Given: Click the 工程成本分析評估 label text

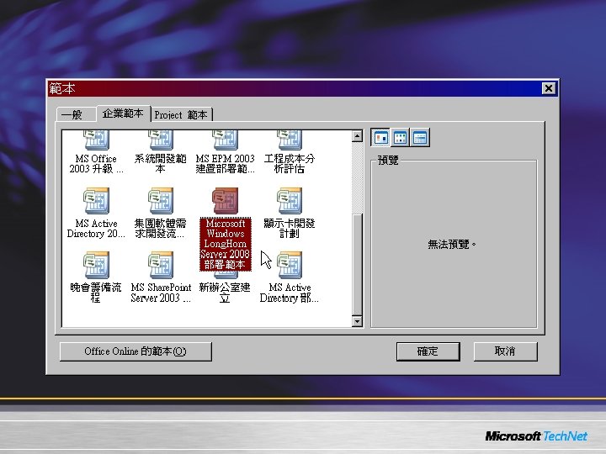Looking at the screenshot, I should pos(290,164).
